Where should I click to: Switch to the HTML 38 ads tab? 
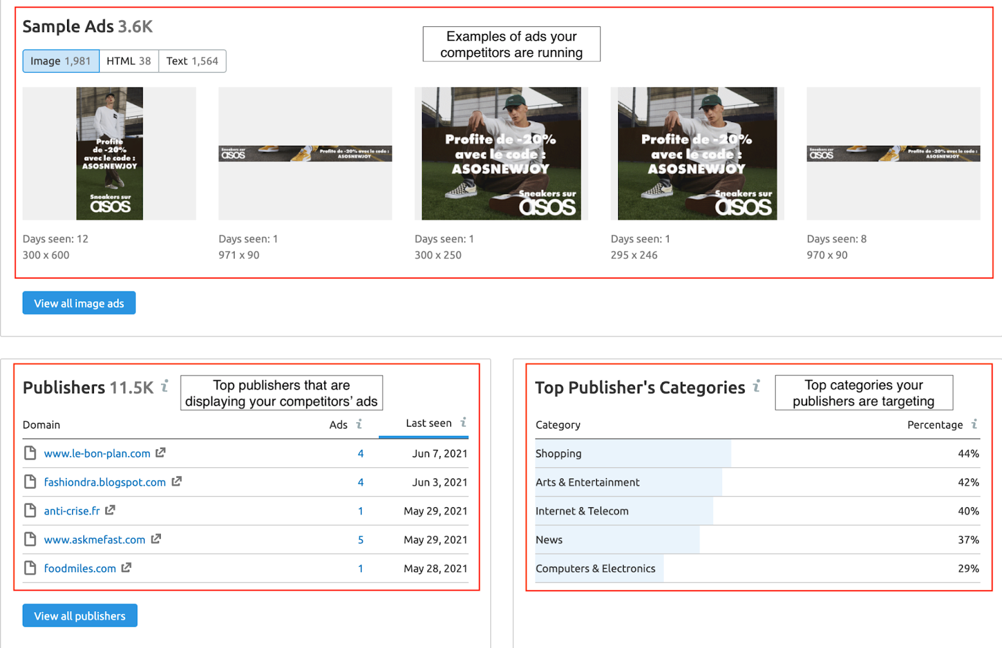(128, 61)
